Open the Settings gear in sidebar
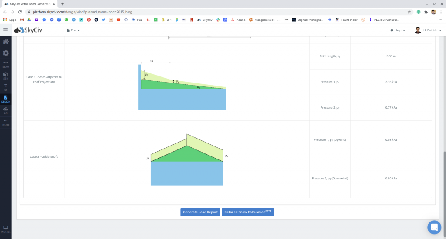The width and height of the screenshot is (446, 239). pyautogui.click(x=6, y=53)
